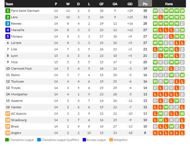Click the orange Relegation legend swatch

(x=111, y=140)
